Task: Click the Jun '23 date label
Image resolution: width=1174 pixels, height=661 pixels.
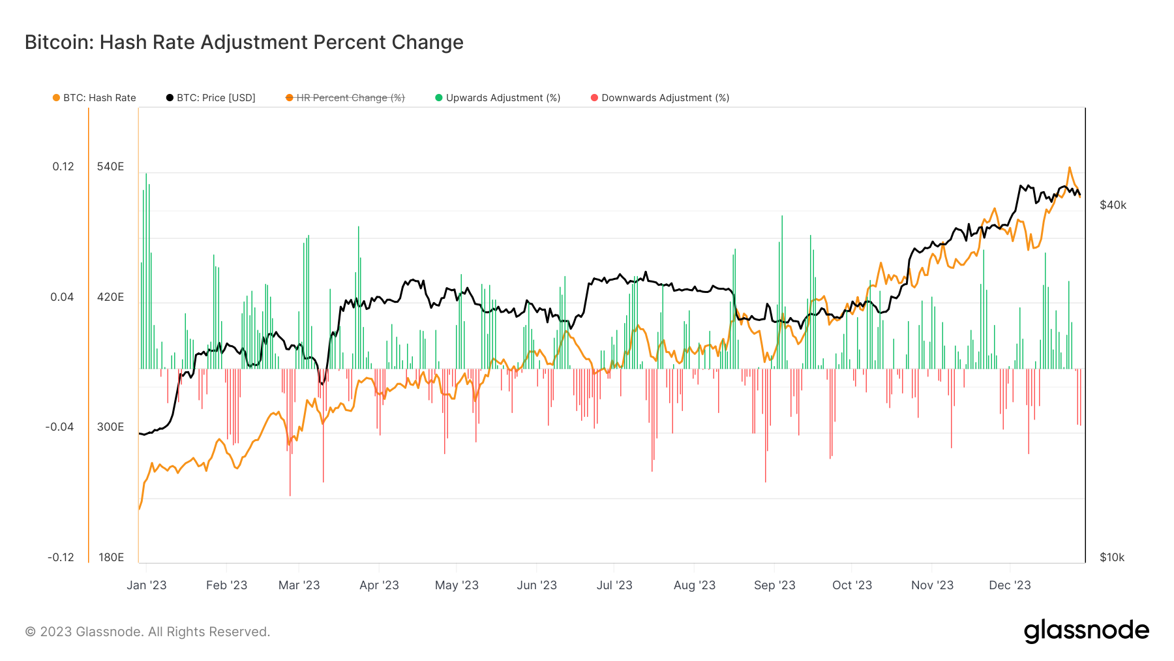Action: pos(537,585)
